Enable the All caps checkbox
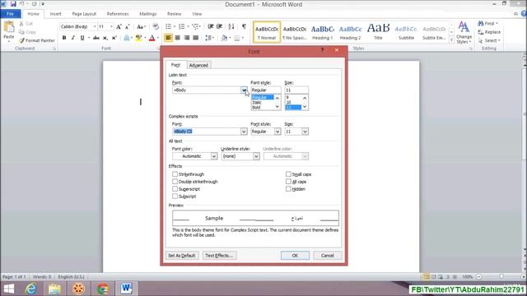527x296 pixels. point(288,182)
